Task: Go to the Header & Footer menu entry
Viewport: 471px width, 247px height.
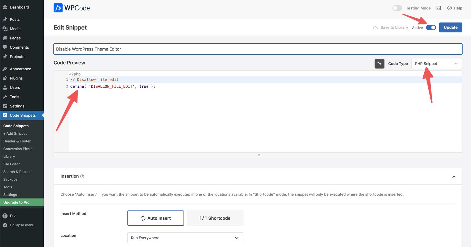Action: 16,141
